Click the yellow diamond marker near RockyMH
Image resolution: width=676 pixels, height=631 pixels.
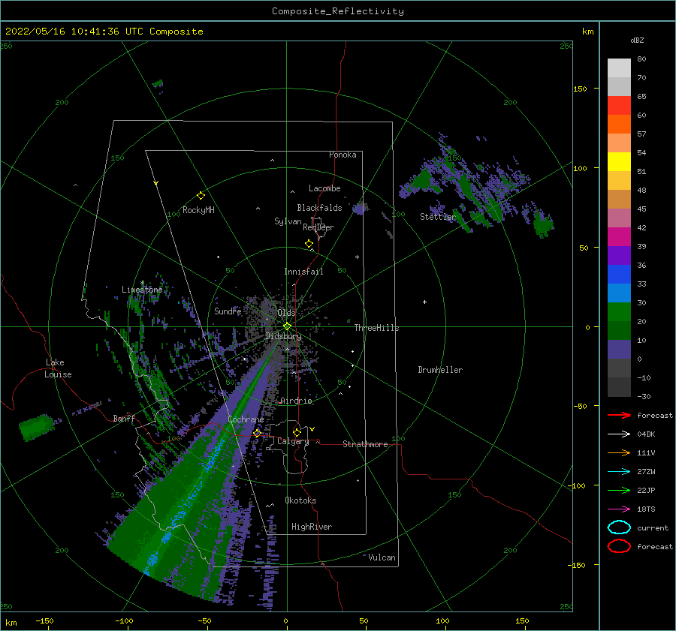pyautogui.click(x=201, y=196)
